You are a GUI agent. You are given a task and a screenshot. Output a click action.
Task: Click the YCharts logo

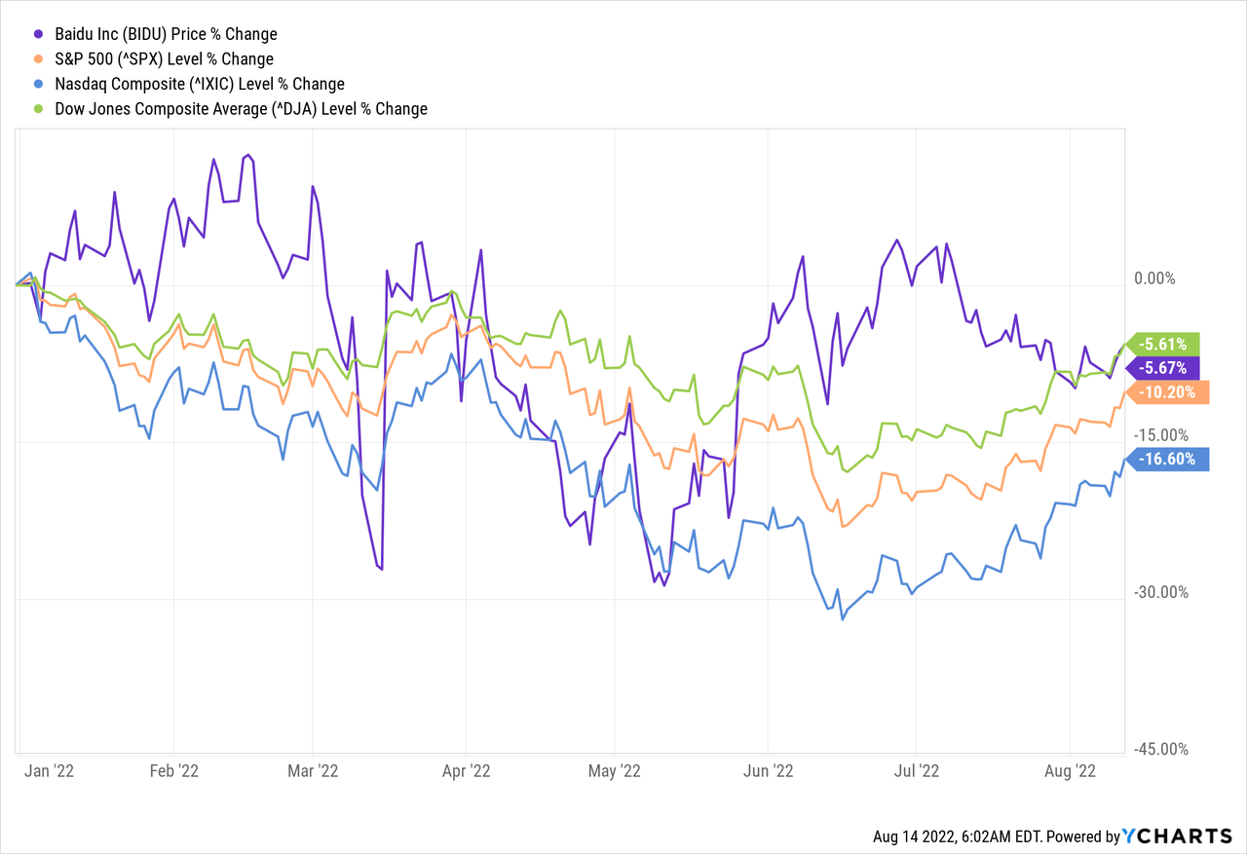pos(1178,835)
